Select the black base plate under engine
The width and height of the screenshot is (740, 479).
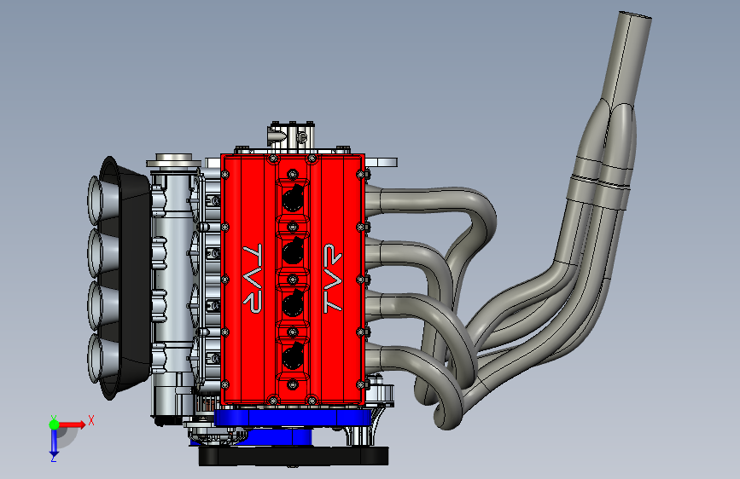(293, 456)
